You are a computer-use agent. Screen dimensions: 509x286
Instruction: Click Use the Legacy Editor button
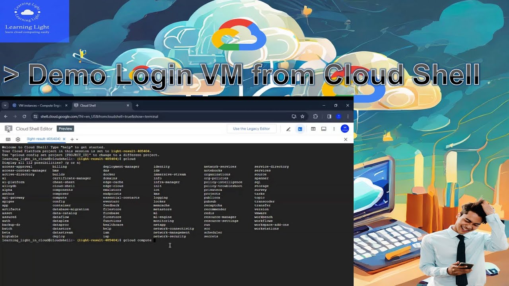coord(251,129)
